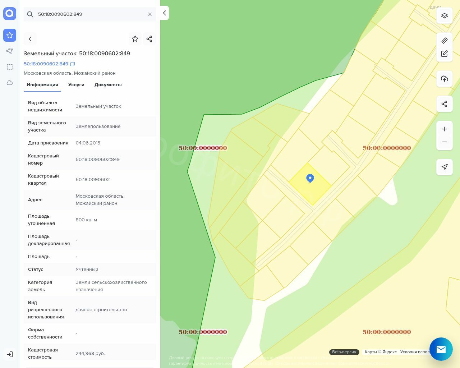Open the Favorites section in left sidebar
This screenshot has height=368, width=460.
click(10, 35)
